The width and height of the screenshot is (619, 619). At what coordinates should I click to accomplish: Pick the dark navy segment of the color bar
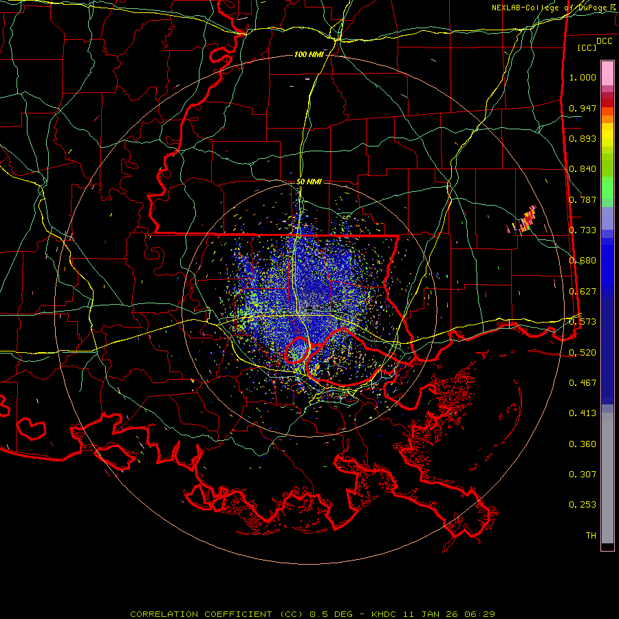[607, 347]
